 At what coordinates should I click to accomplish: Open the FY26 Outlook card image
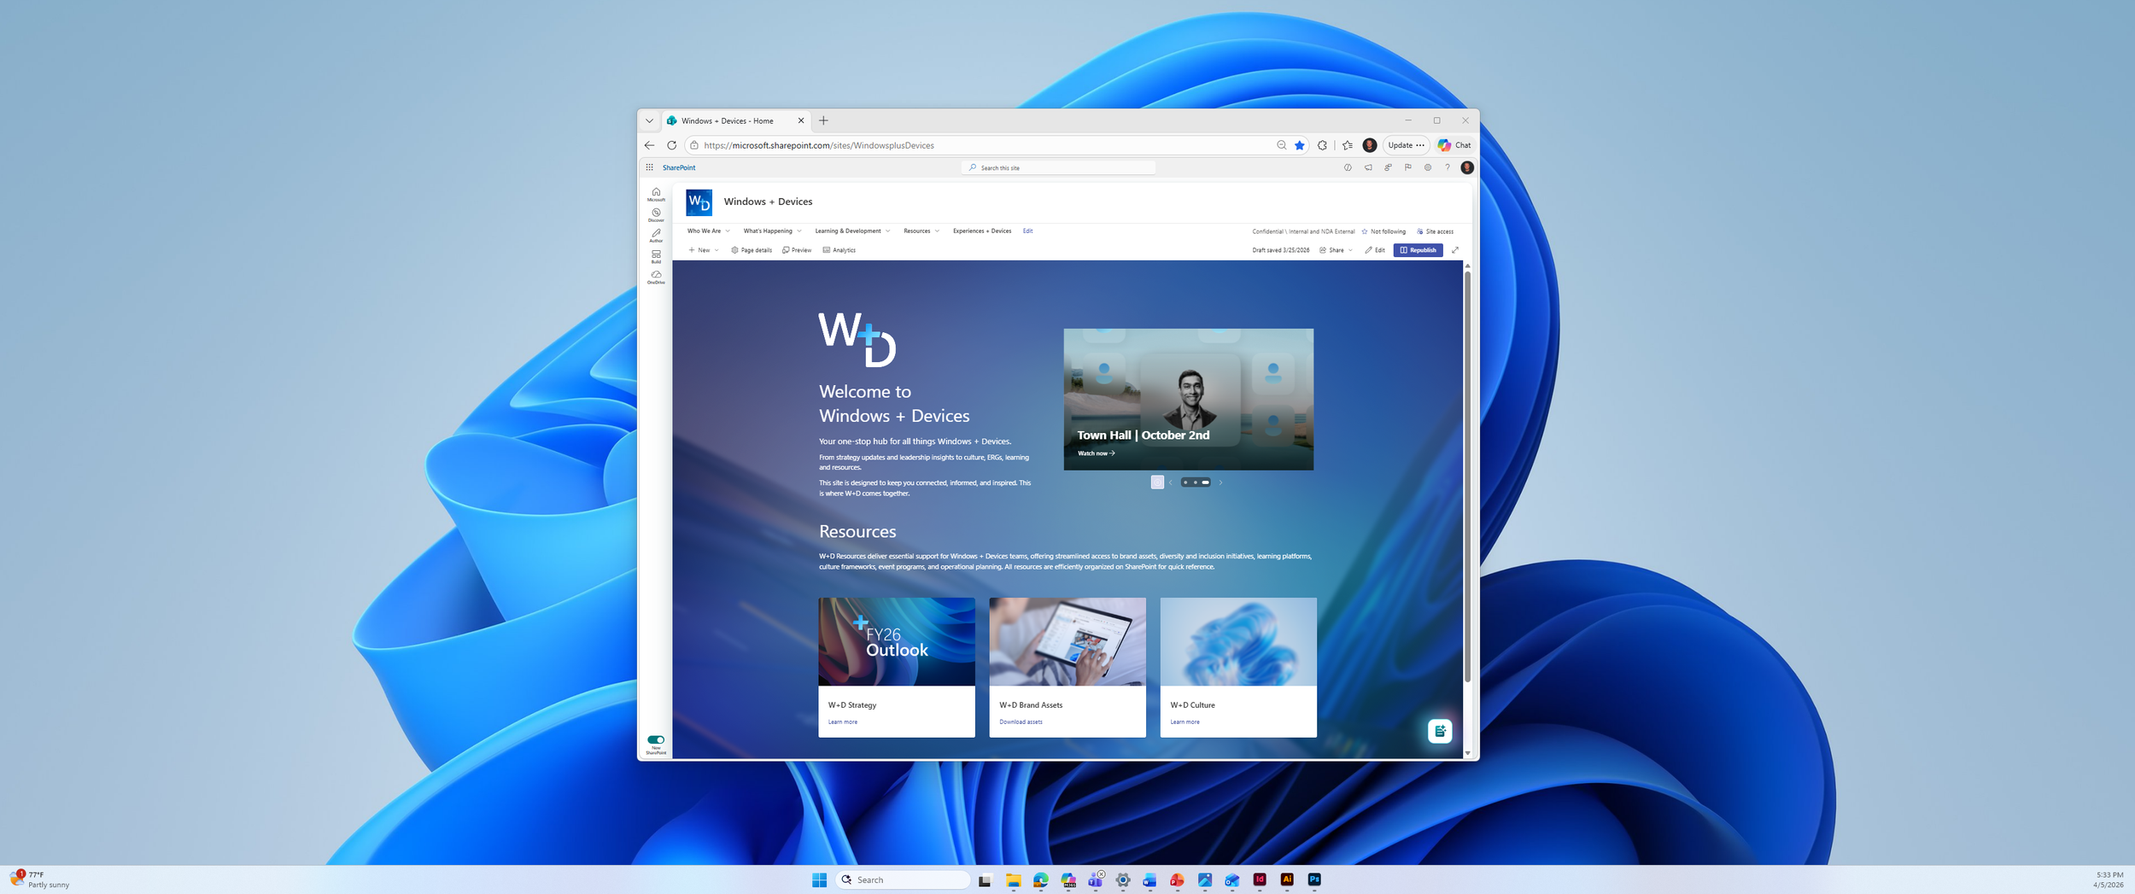pyautogui.click(x=897, y=641)
